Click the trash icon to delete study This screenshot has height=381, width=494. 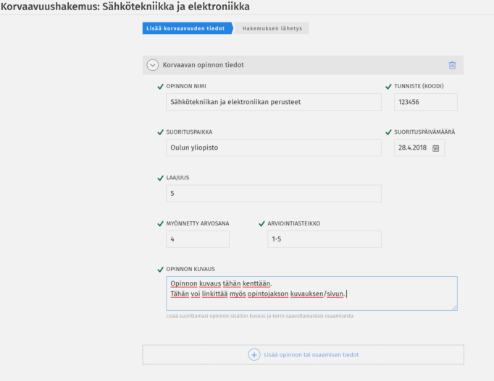pos(452,65)
